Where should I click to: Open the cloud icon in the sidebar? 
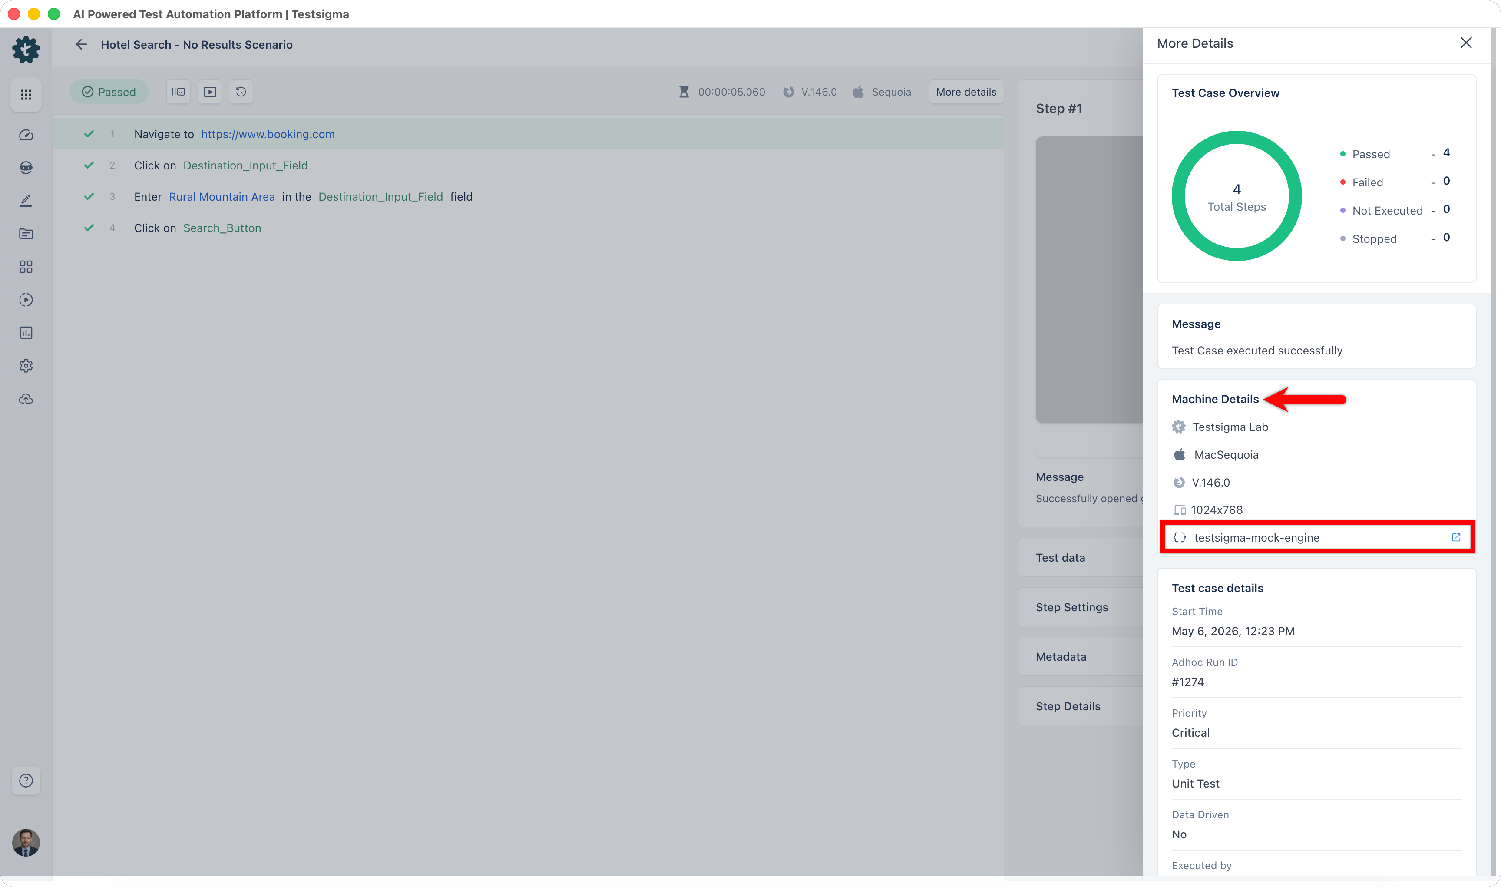tap(26, 399)
